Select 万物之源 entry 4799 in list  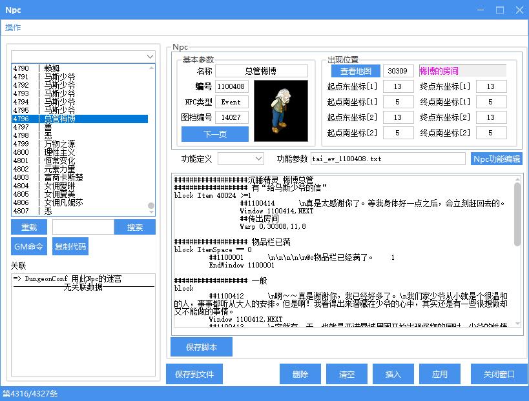pos(59,144)
